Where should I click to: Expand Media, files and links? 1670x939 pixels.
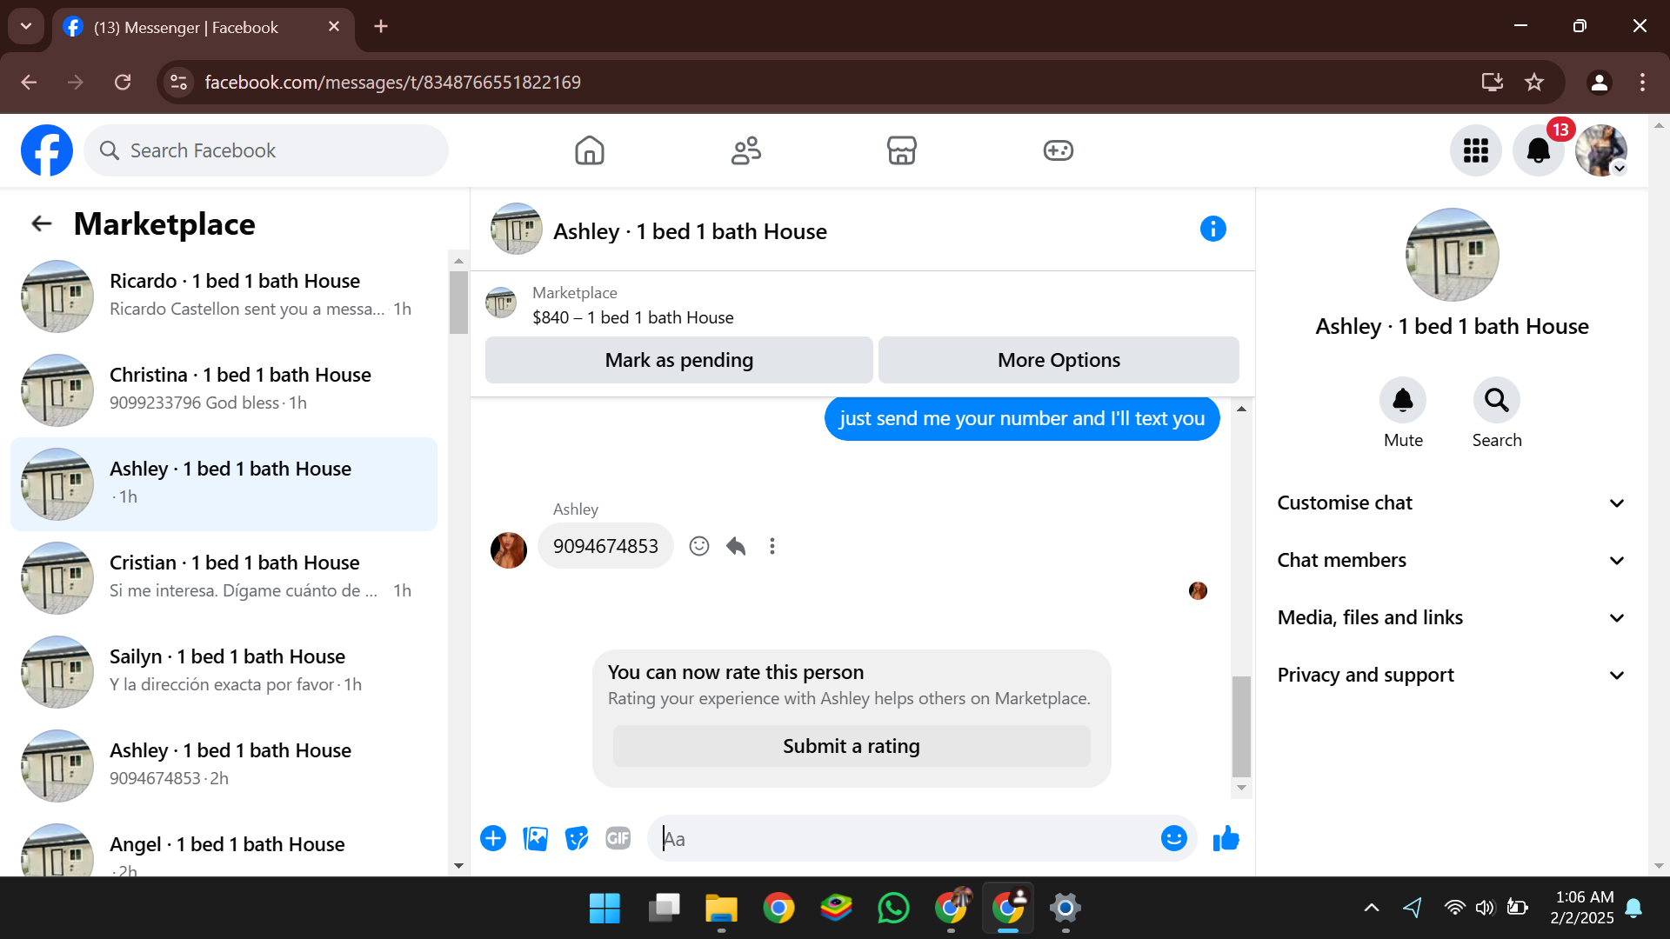coord(1450,618)
